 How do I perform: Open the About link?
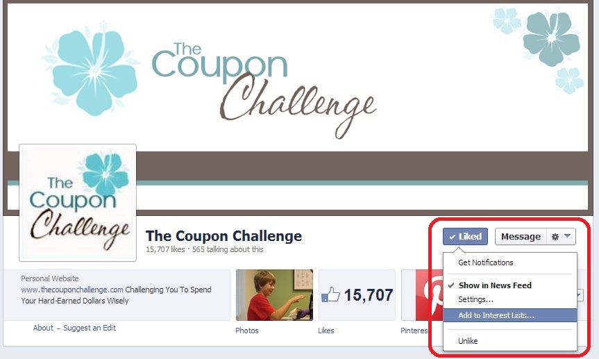[43, 328]
